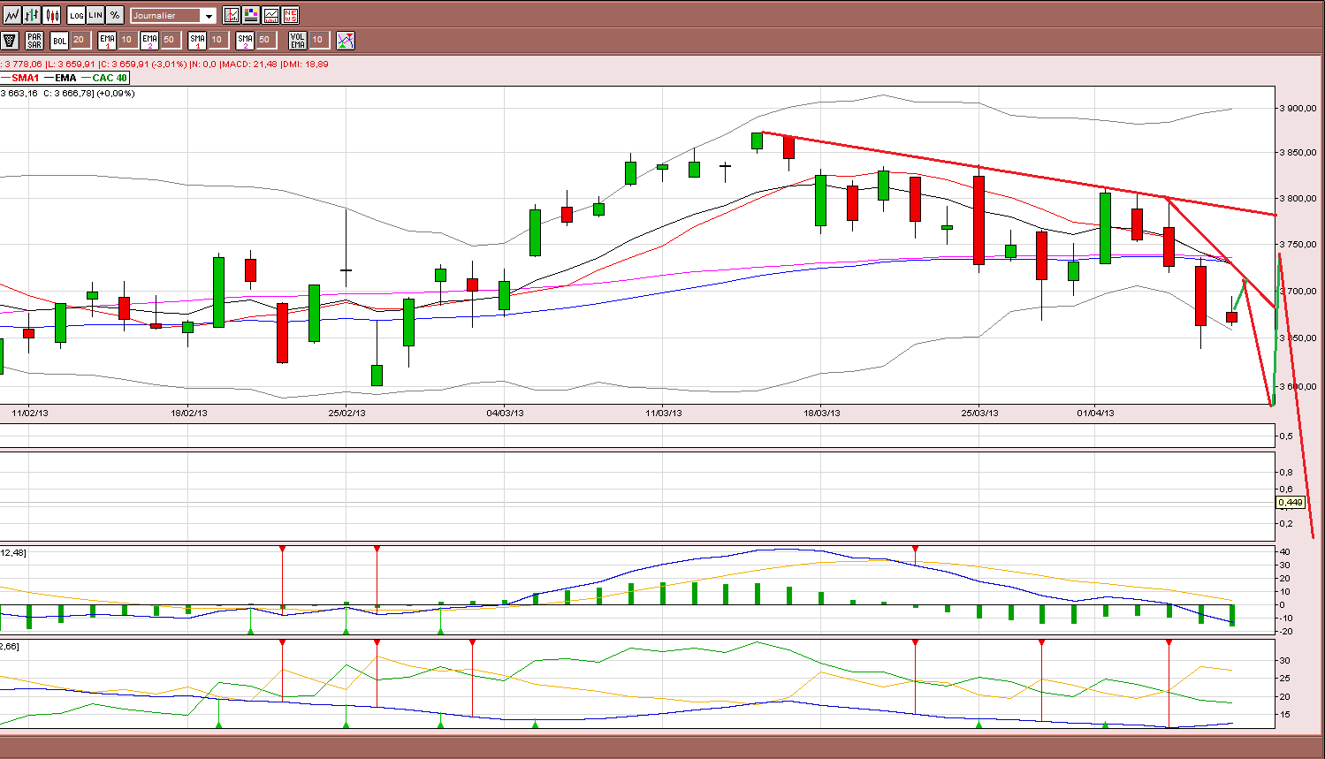Toggle the PAR SAR indicator

[x=34, y=40]
